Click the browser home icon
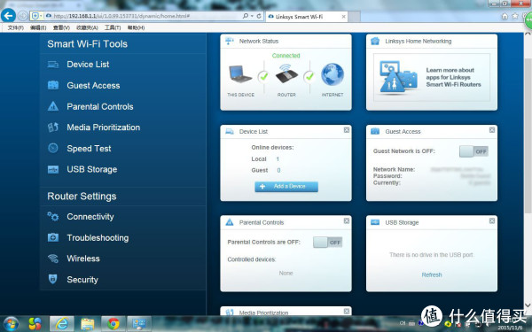 pos(505,16)
